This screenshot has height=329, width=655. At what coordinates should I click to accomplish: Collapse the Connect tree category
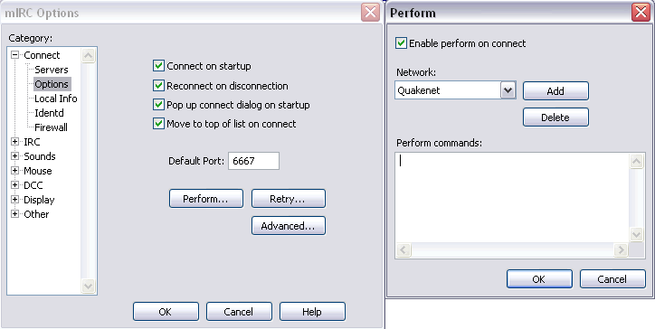tap(15, 55)
